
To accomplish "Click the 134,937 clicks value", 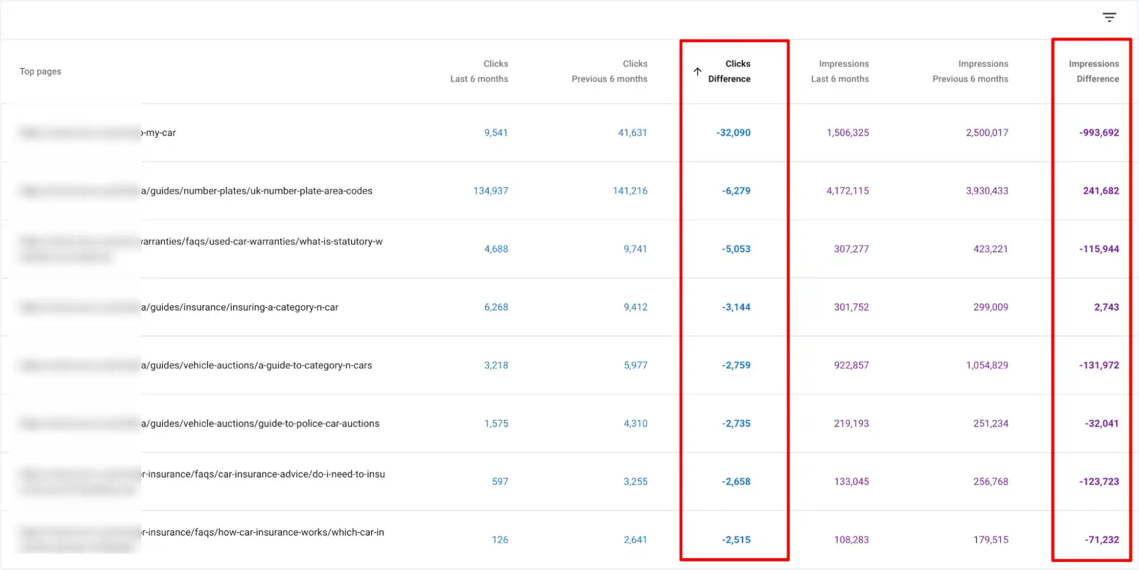I will tap(490, 191).
